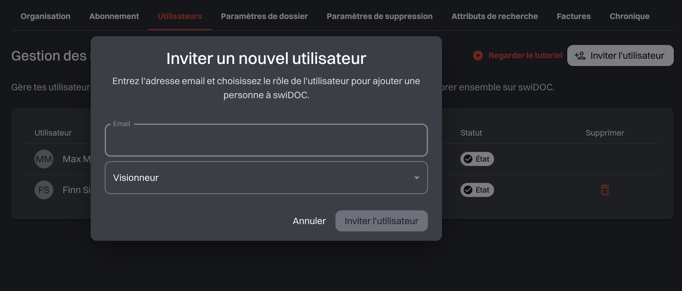Open the Abonnement tab
Screen dimensions: 682x291
[x=114, y=16]
